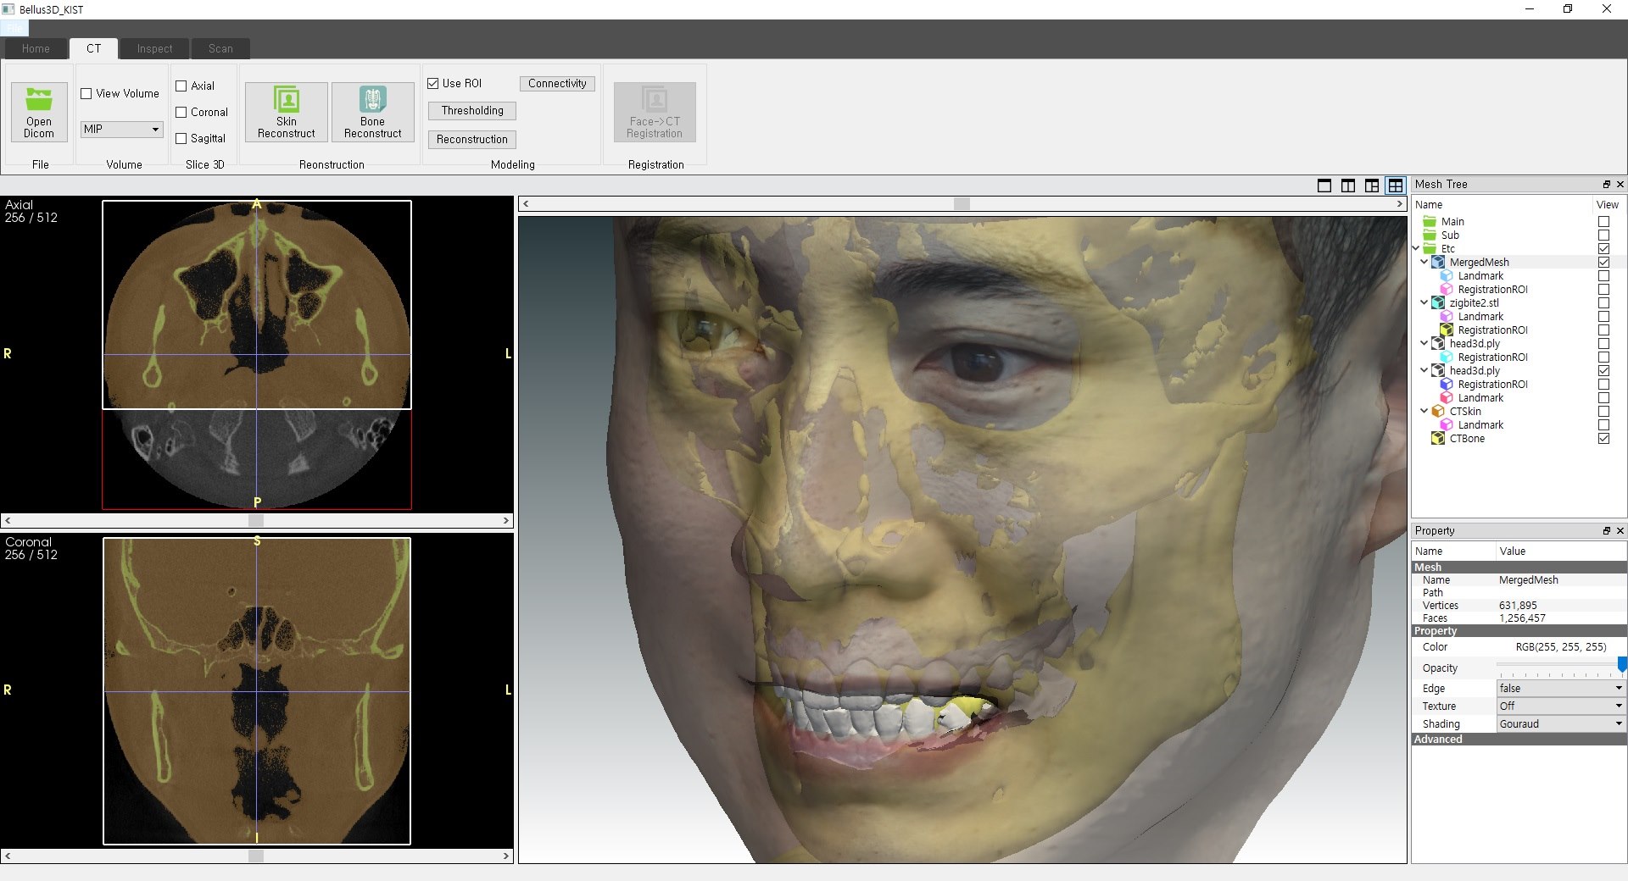
Task: Run Skin Reconstruct tool
Action: [x=287, y=112]
